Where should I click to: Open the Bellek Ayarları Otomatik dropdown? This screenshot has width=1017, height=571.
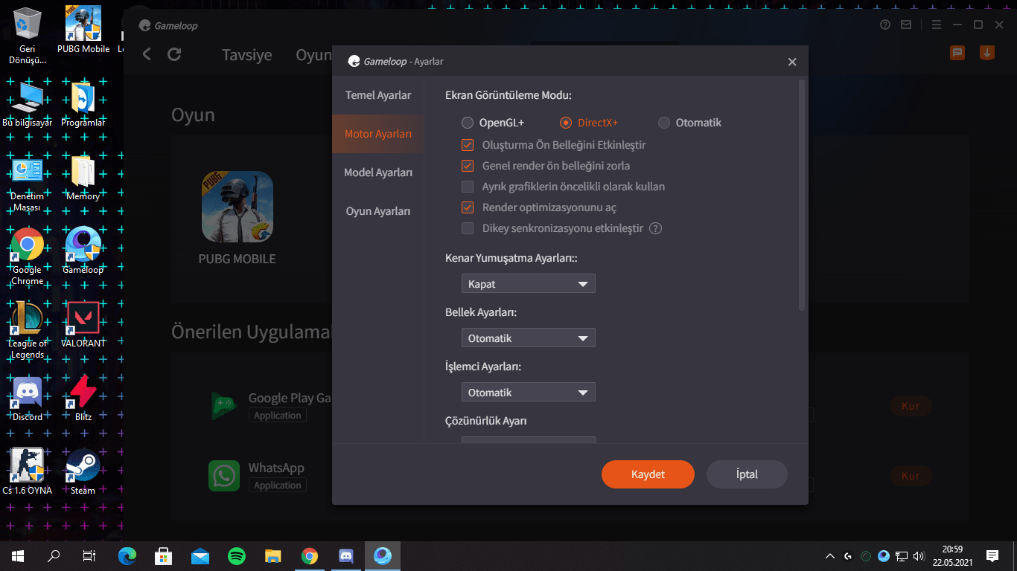(x=529, y=338)
